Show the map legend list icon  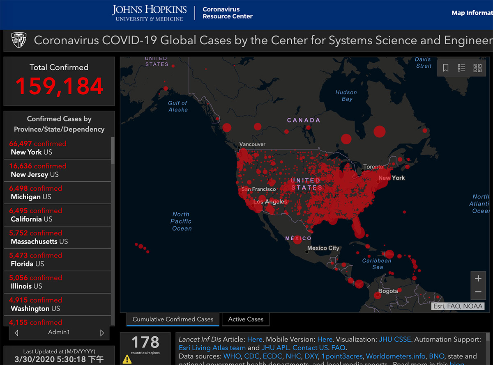(461, 68)
